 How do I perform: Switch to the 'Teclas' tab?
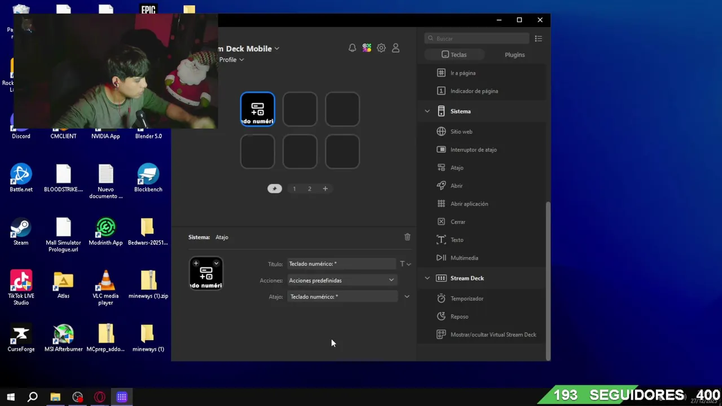point(454,55)
